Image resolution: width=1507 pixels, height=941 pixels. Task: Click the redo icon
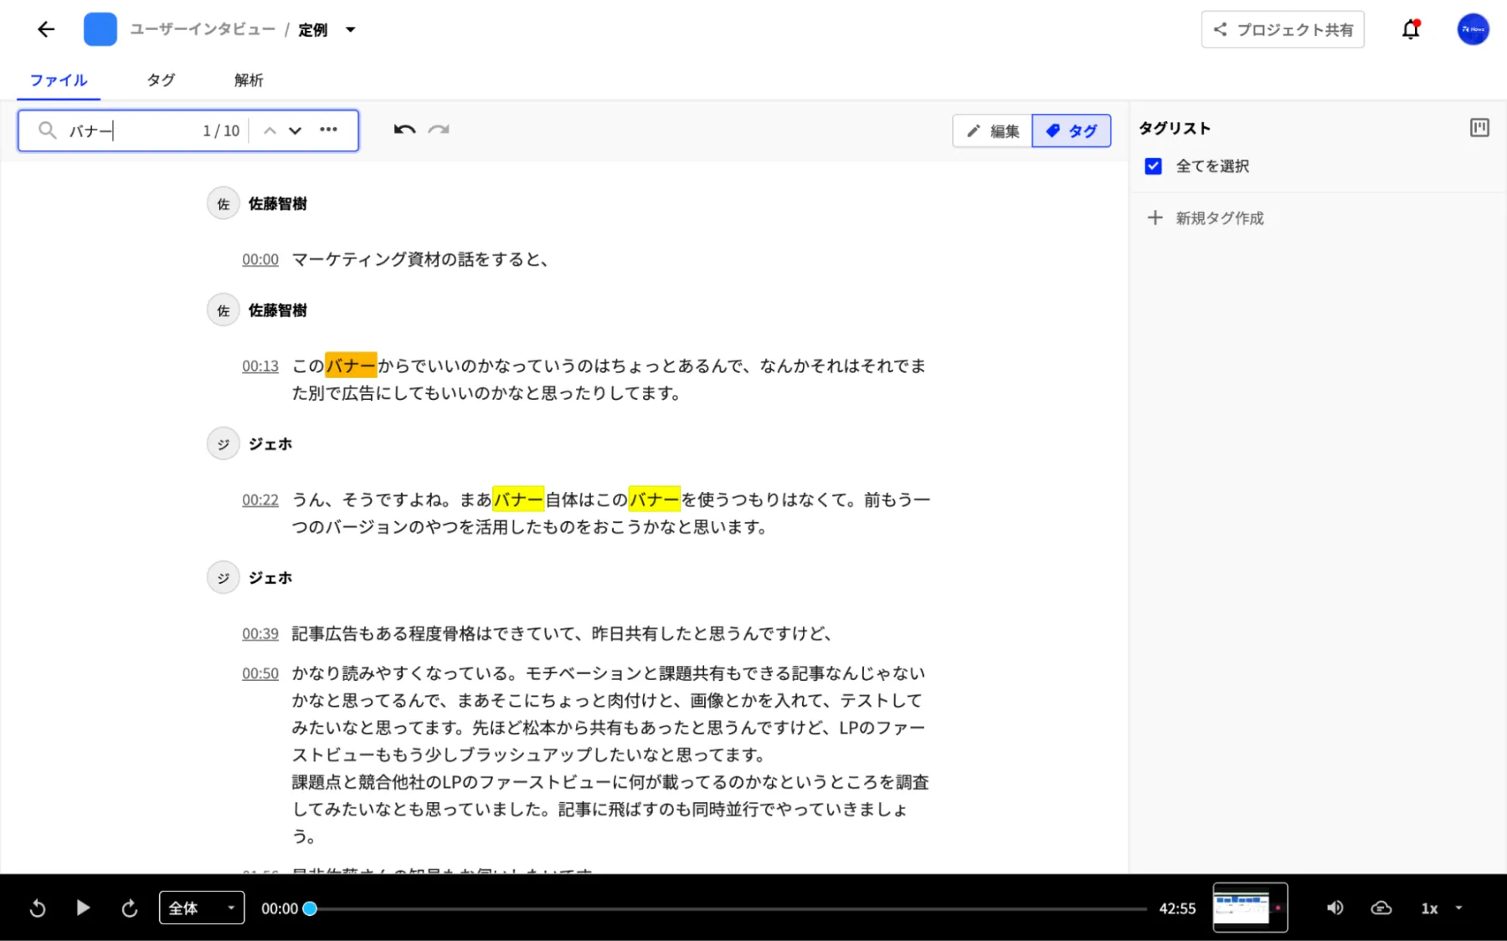point(439,130)
